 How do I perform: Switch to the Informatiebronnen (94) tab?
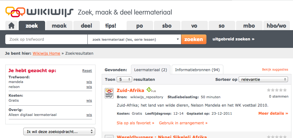coord(197,70)
